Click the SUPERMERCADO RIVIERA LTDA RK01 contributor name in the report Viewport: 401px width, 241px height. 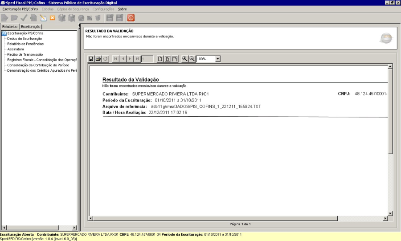pos(171,94)
